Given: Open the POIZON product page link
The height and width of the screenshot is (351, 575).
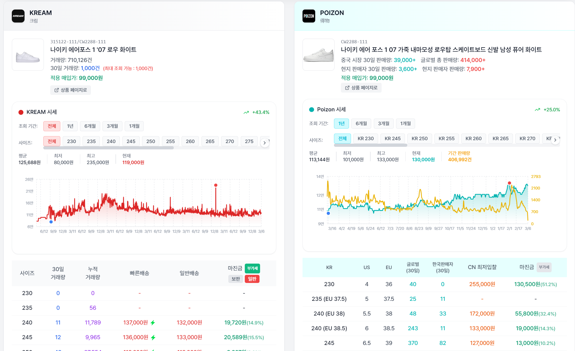Looking at the screenshot, I should (361, 88).
